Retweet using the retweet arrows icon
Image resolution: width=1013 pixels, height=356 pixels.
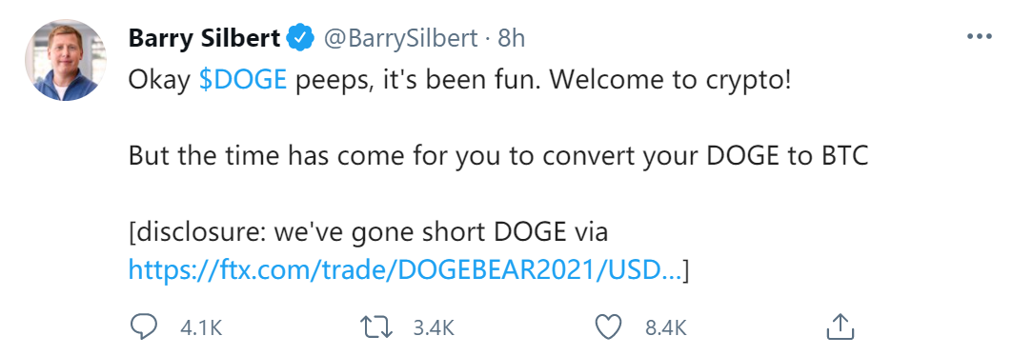[376, 327]
